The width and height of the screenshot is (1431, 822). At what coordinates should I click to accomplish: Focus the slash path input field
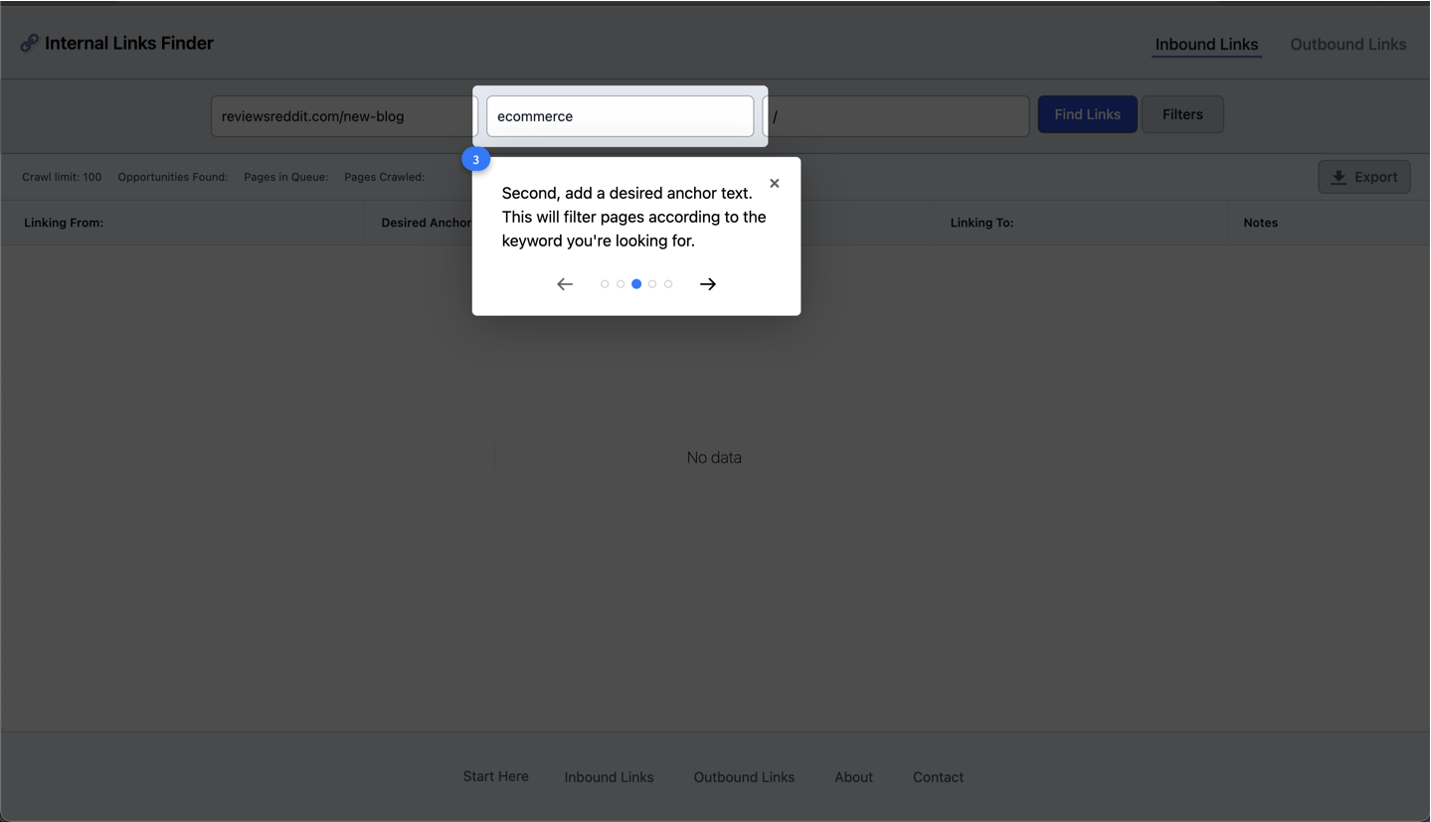pyautogui.click(x=896, y=116)
